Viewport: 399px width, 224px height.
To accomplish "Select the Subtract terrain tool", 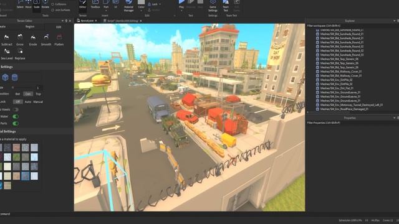I will click(x=7, y=40).
